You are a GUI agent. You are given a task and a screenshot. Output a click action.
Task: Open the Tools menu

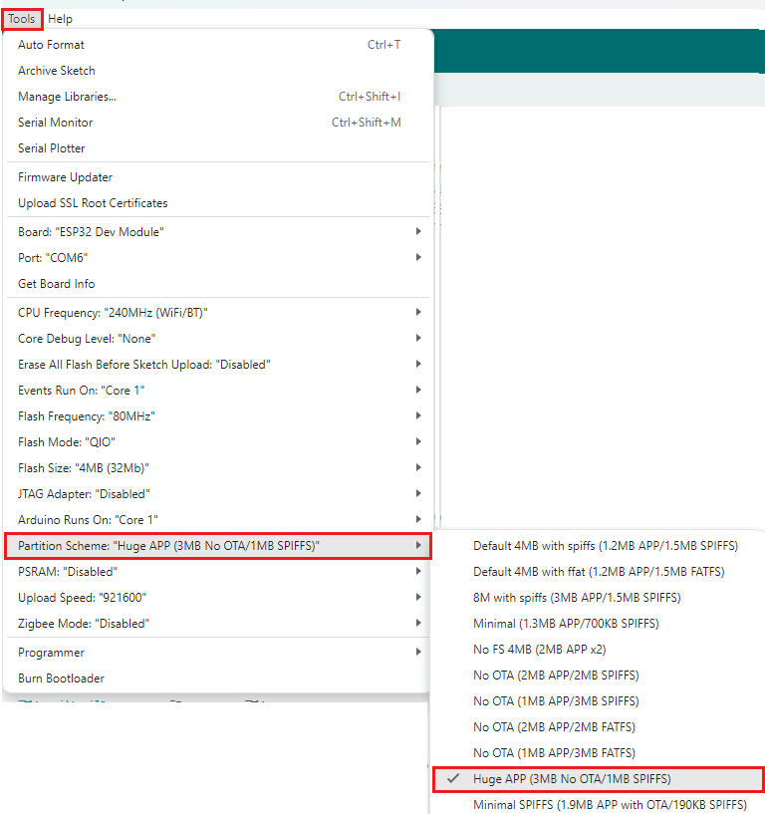[22, 19]
